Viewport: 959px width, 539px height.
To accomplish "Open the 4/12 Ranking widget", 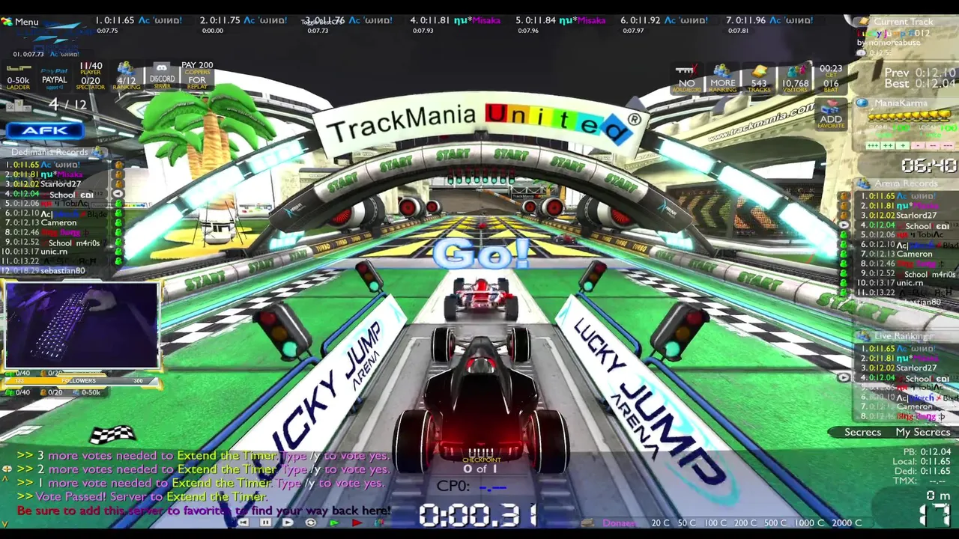I will coord(126,76).
